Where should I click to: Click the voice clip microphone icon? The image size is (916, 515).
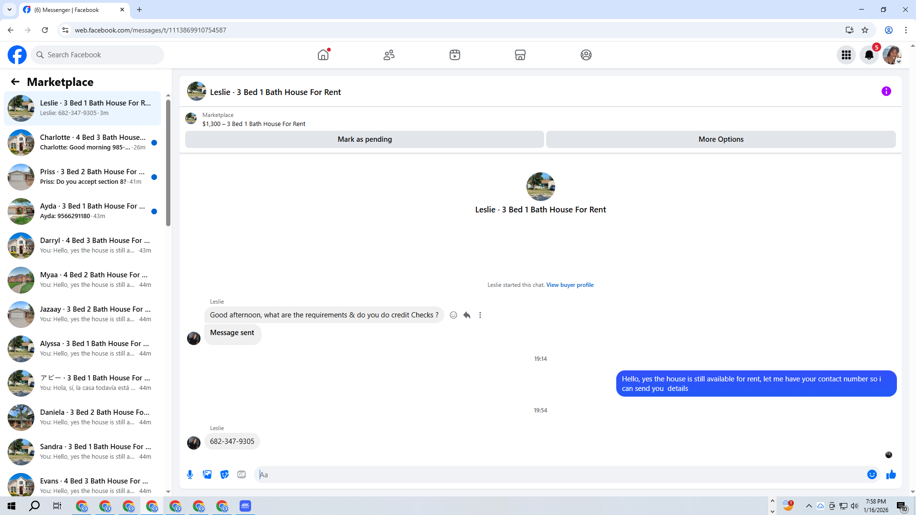click(x=190, y=474)
